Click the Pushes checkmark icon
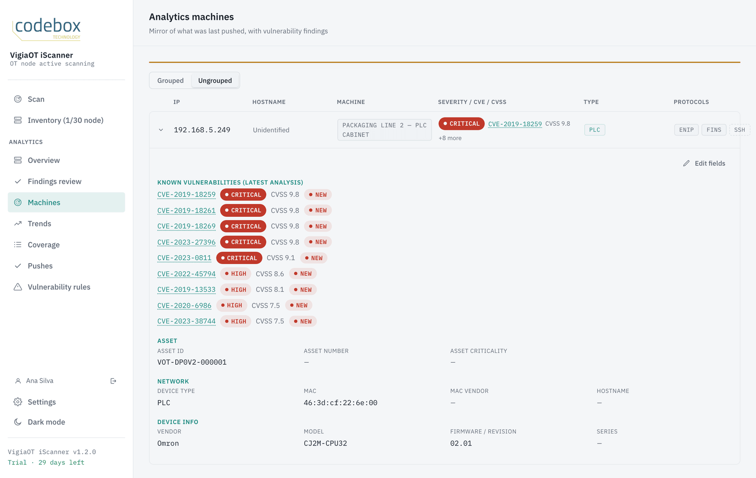The image size is (756, 478). pos(18,266)
